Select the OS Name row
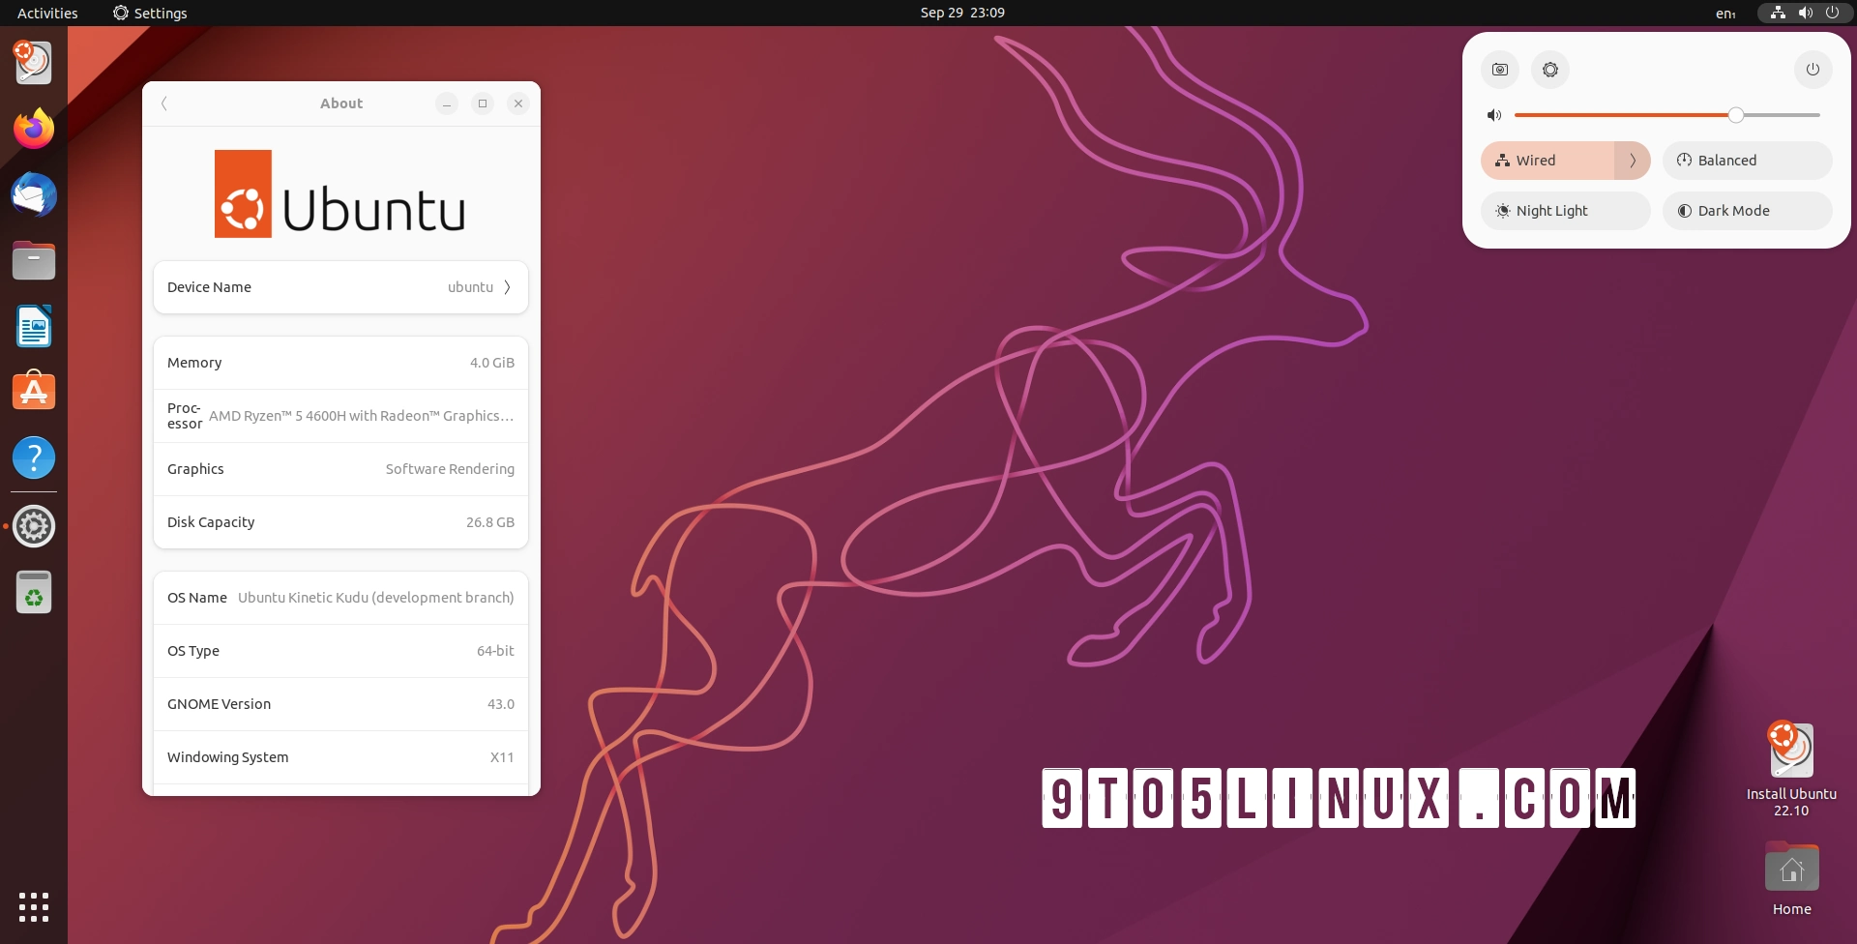This screenshot has height=944, width=1857. pos(340,598)
